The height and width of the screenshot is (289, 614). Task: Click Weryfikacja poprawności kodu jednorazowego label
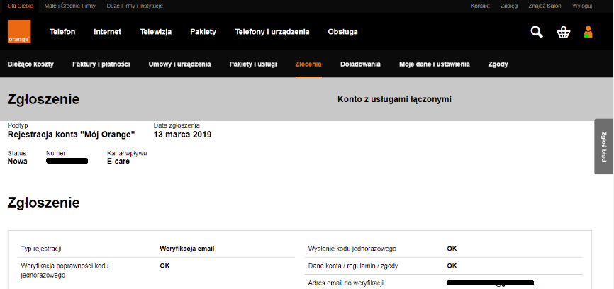point(65,271)
